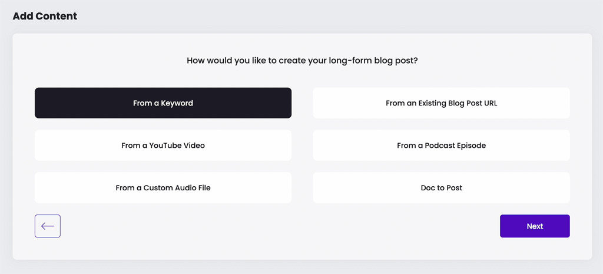603x274 pixels.
Task: Select From a Podcast Episode
Action: 441,145
